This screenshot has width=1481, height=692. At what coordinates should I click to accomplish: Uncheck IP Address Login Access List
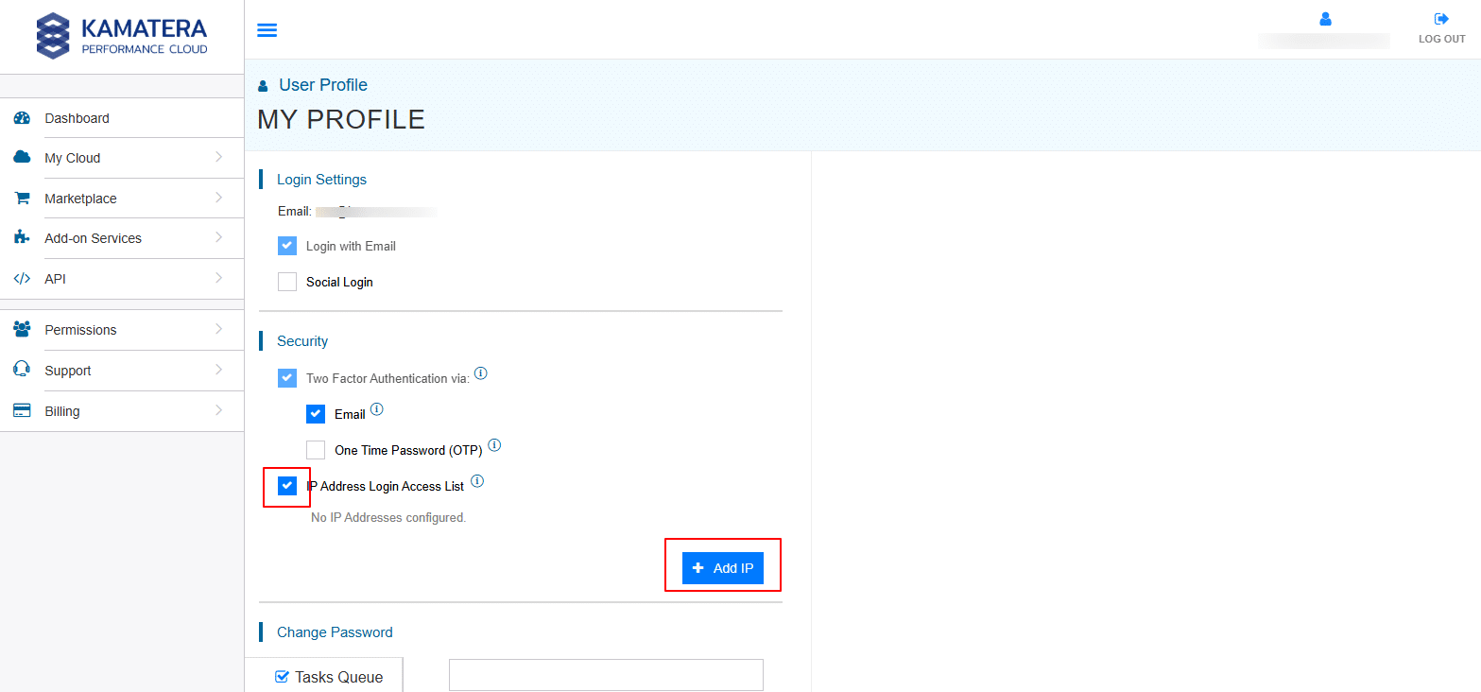(287, 486)
